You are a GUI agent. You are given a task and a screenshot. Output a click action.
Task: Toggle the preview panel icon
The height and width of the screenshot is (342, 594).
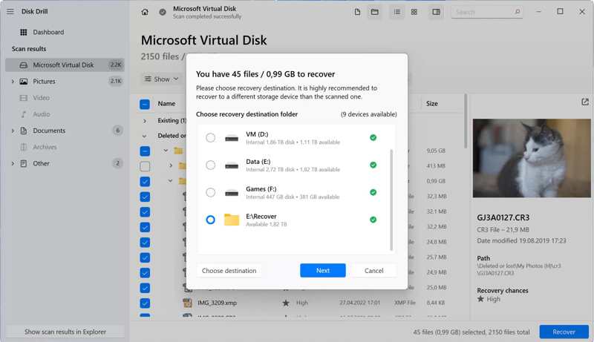point(437,12)
